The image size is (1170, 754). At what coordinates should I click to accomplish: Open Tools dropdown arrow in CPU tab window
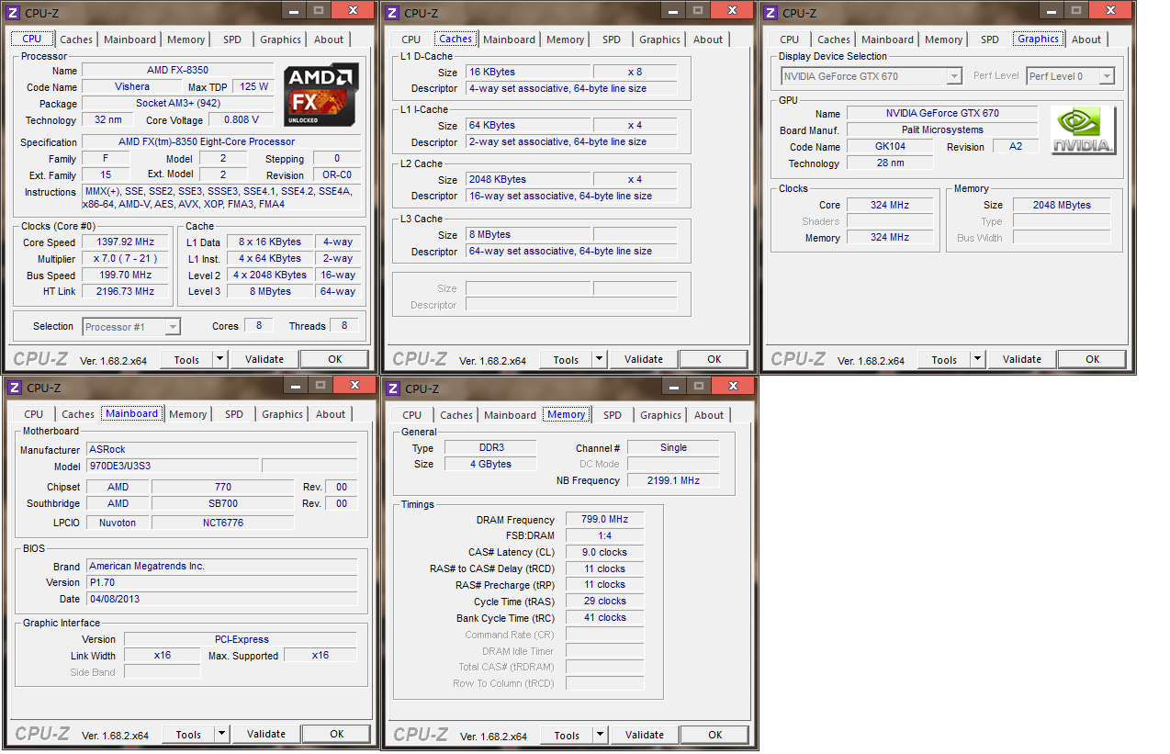220,359
